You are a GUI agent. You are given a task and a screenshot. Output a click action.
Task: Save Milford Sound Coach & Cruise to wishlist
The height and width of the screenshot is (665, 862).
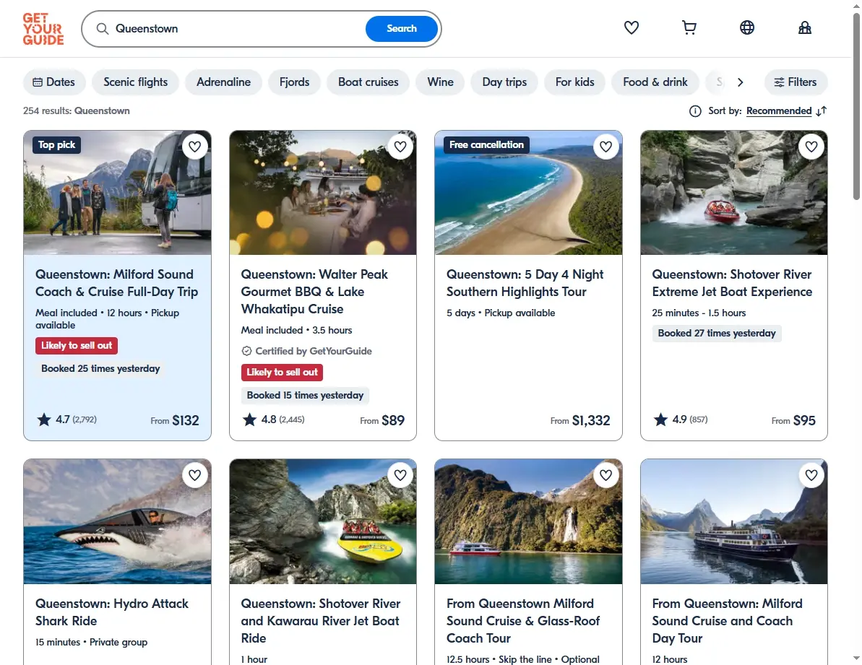[194, 147]
